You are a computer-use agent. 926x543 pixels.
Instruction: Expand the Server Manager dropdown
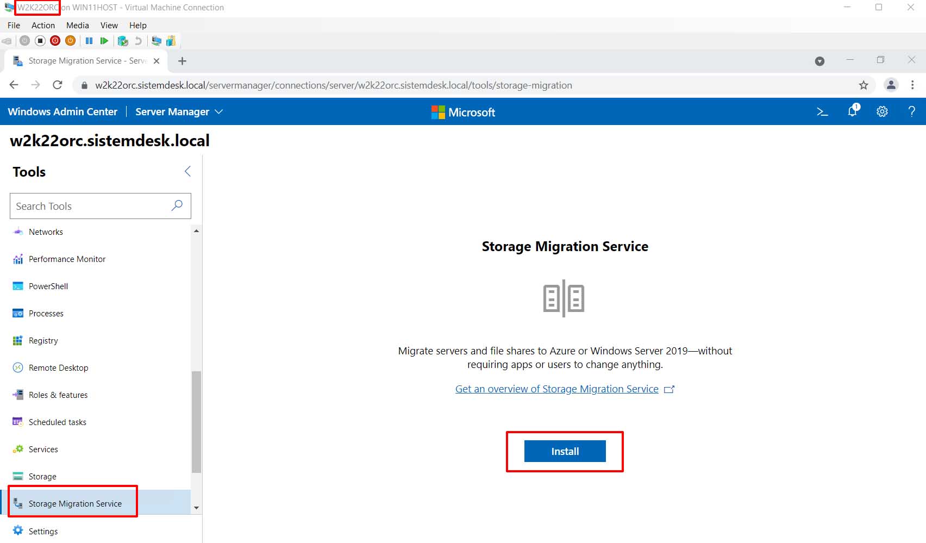coord(179,111)
